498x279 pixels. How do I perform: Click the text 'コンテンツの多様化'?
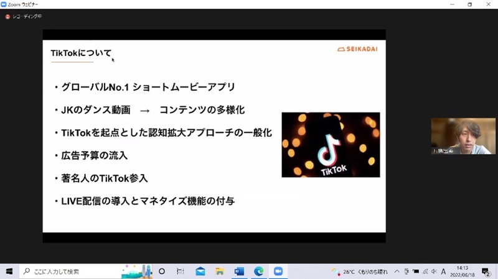pyautogui.click(x=202, y=110)
